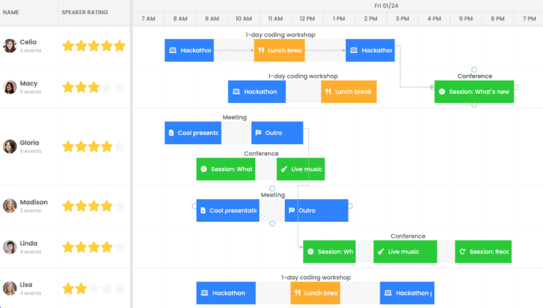543x308 pixels.
Task: Click document icon in Madison's Cool presentation event
Action: [x=203, y=211]
